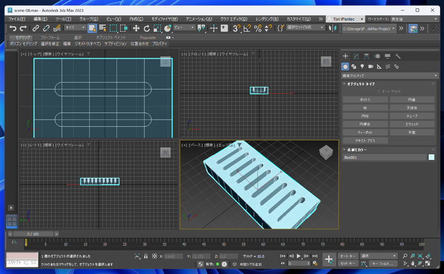Open the ファイル(F) menu
Image resolution: width=444 pixels, height=274 pixels.
(17, 19)
